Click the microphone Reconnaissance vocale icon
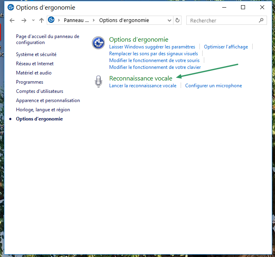 click(98, 82)
